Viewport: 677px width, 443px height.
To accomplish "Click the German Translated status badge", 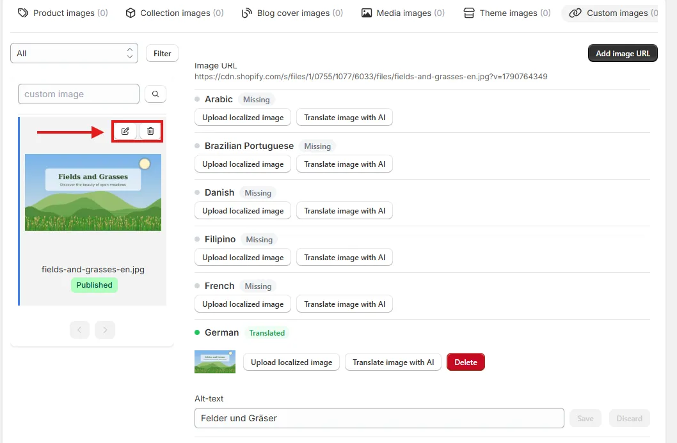I will (x=267, y=332).
